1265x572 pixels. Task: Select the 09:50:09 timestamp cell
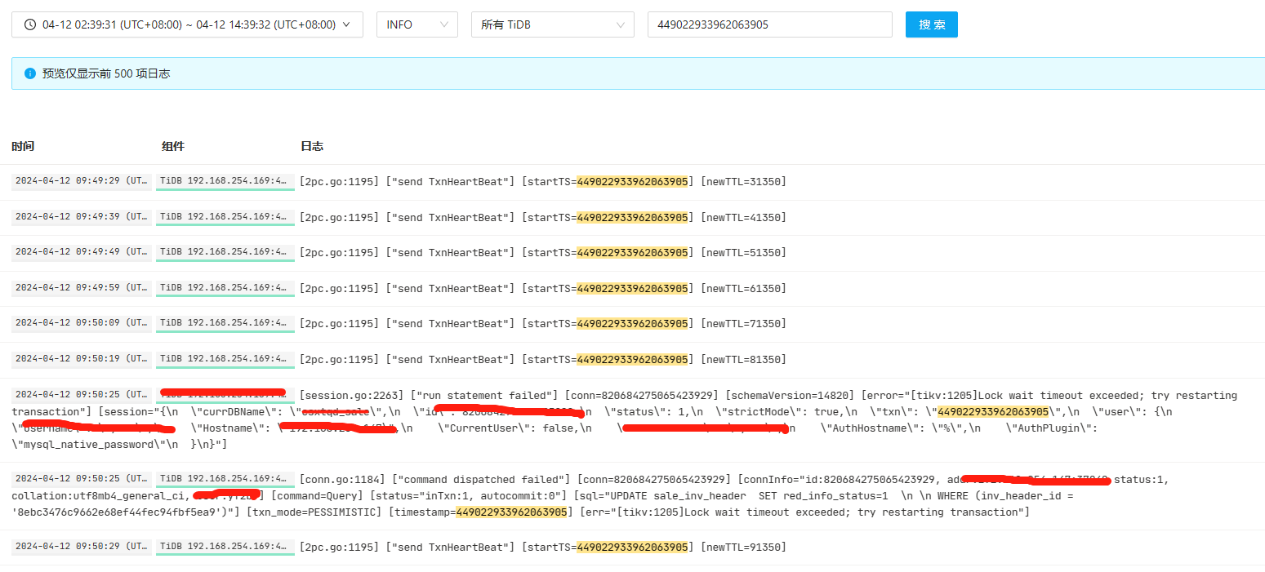click(x=81, y=323)
